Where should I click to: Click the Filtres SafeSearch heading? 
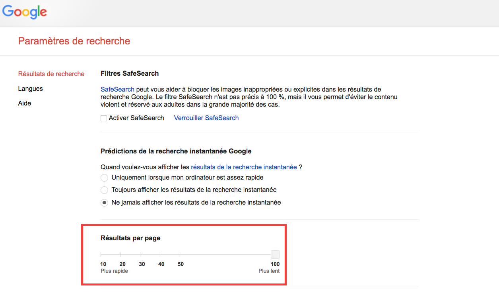click(x=130, y=73)
